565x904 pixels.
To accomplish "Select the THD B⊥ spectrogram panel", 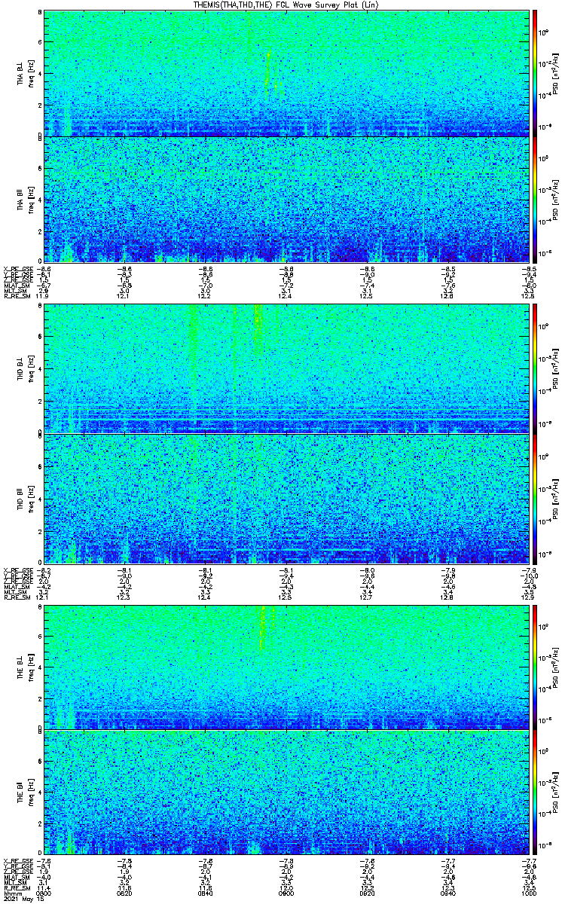I will click(x=286, y=368).
